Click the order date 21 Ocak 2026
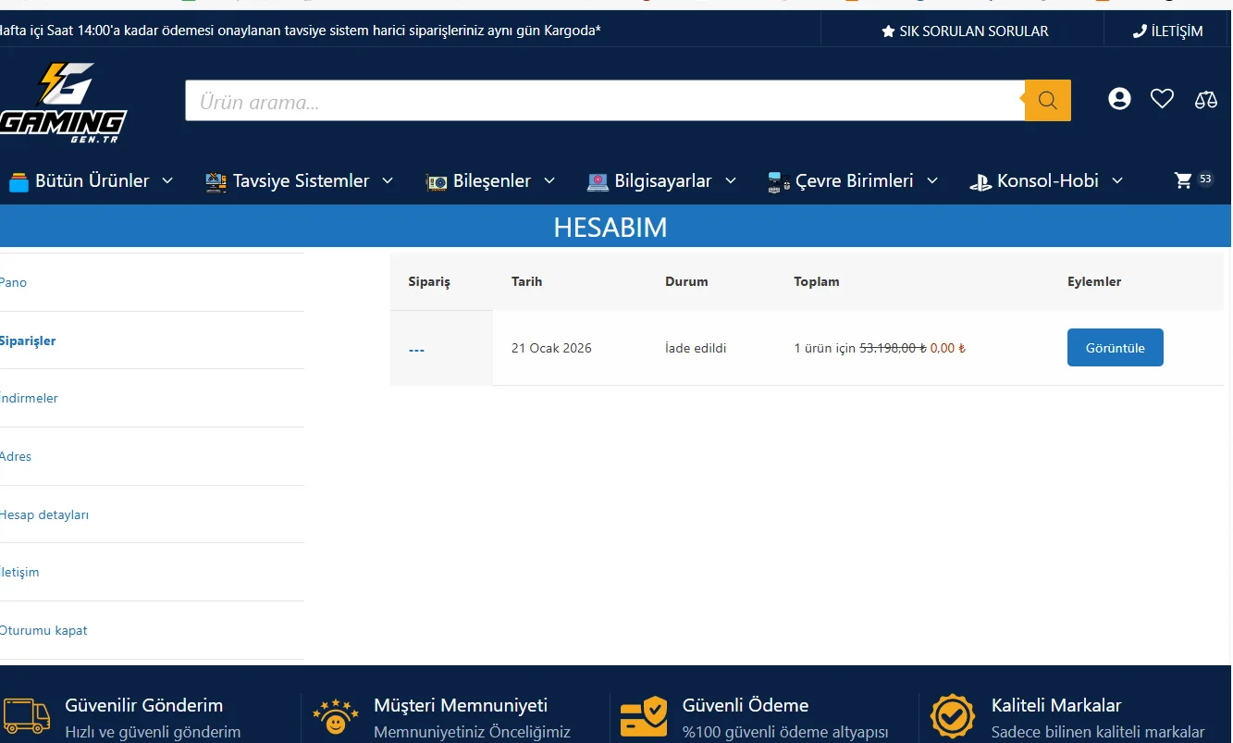This screenshot has width=1233, height=743. (x=551, y=349)
